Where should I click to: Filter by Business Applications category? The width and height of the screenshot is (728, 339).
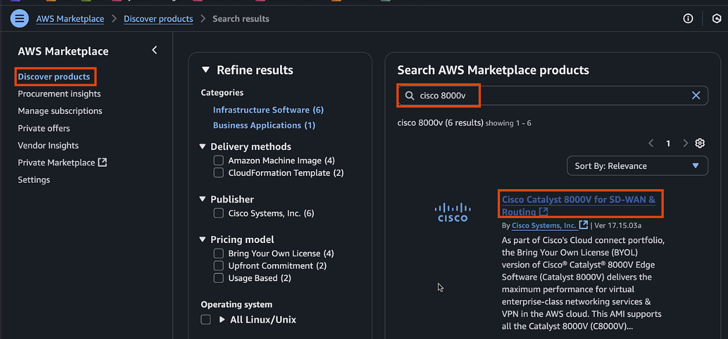[264, 125]
